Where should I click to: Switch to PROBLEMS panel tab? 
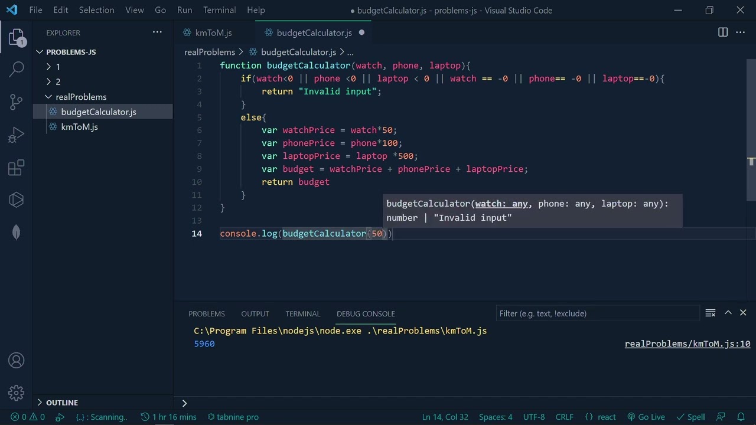click(207, 313)
